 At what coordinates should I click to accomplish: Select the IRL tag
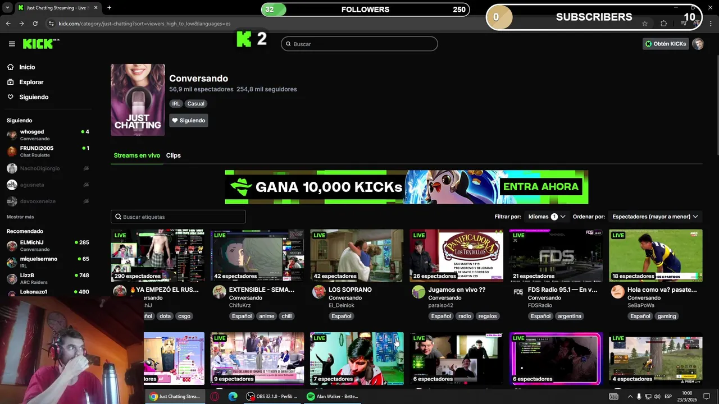(x=176, y=104)
